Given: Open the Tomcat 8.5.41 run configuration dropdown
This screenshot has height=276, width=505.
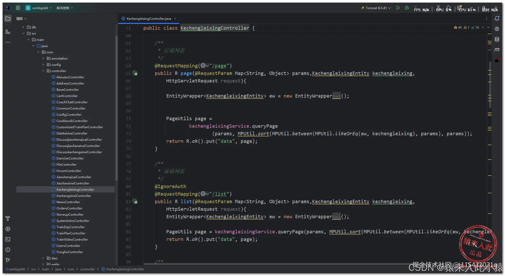Looking at the screenshot, I should pyautogui.click(x=376, y=8).
